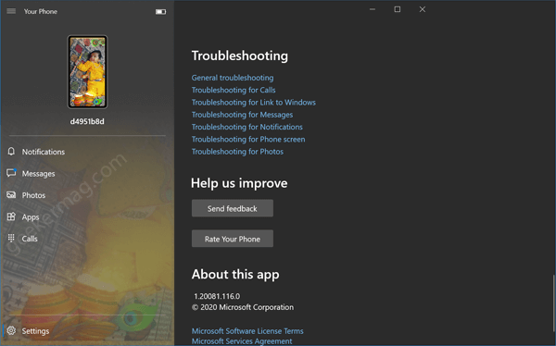Close the Your Phone window
The image size is (556, 346).
click(423, 9)
